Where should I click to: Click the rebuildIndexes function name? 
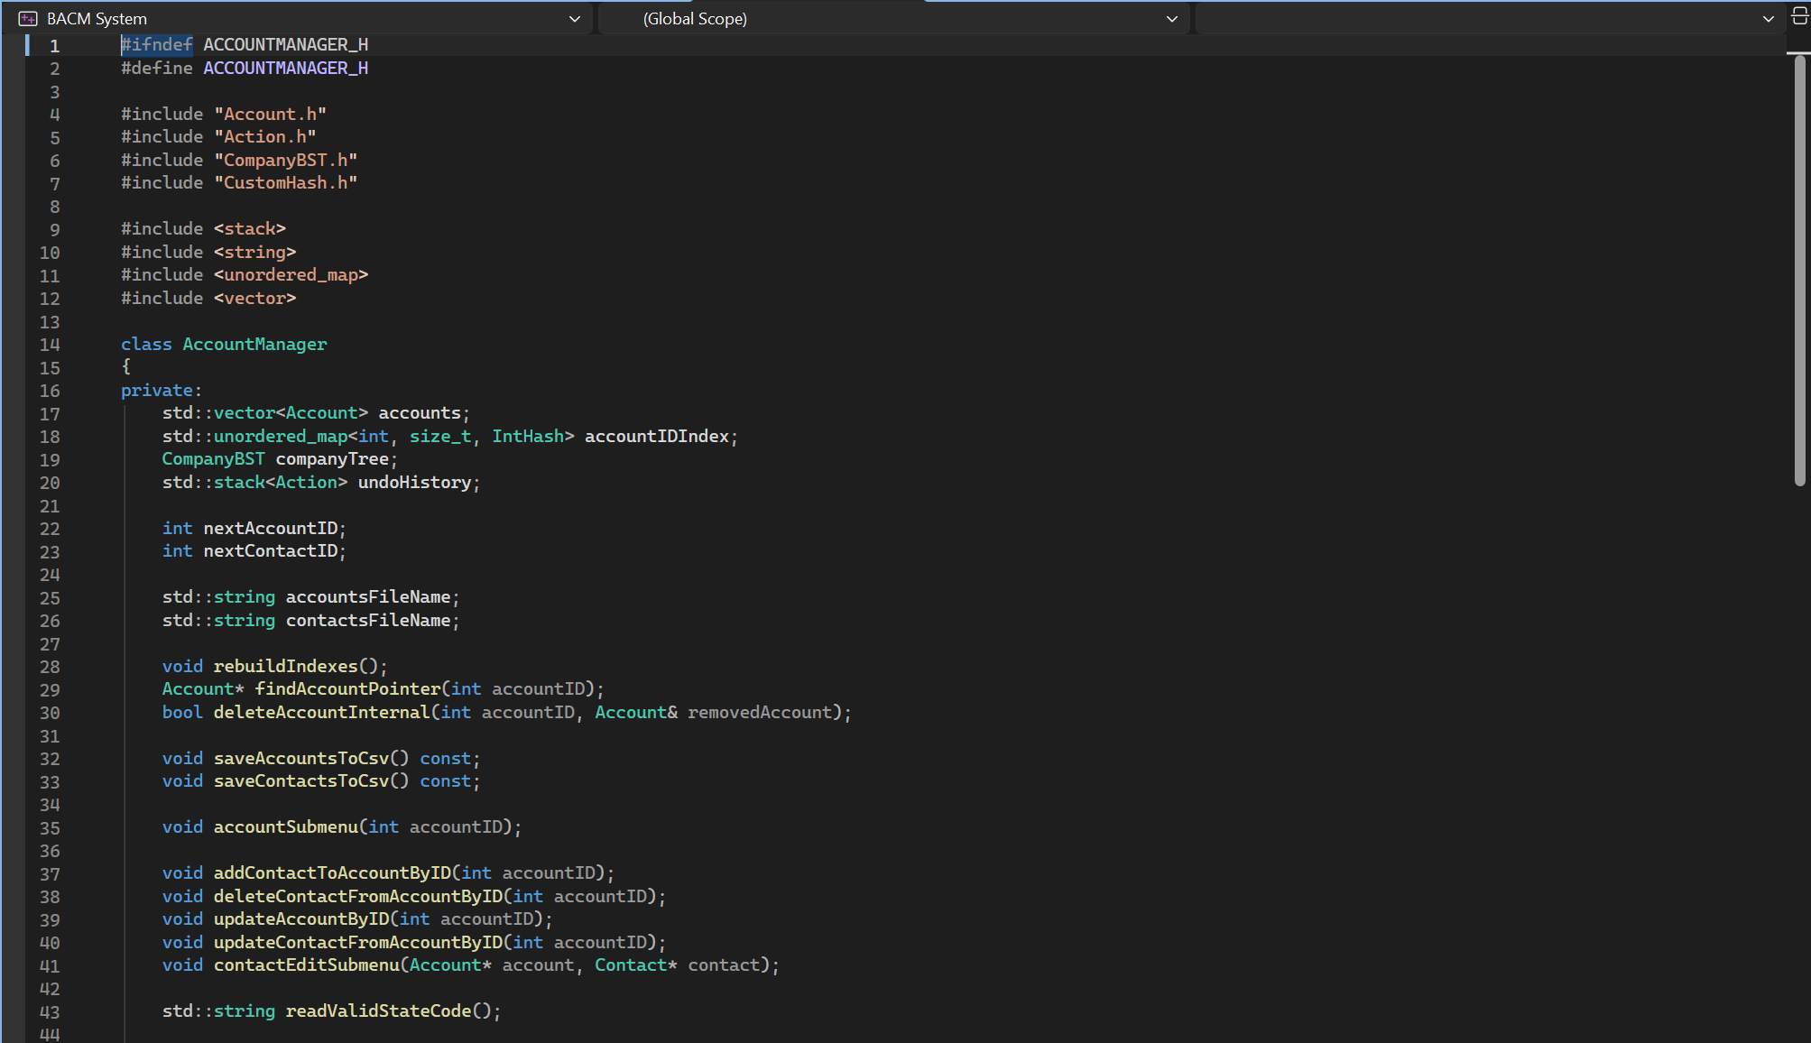[286, 666]
